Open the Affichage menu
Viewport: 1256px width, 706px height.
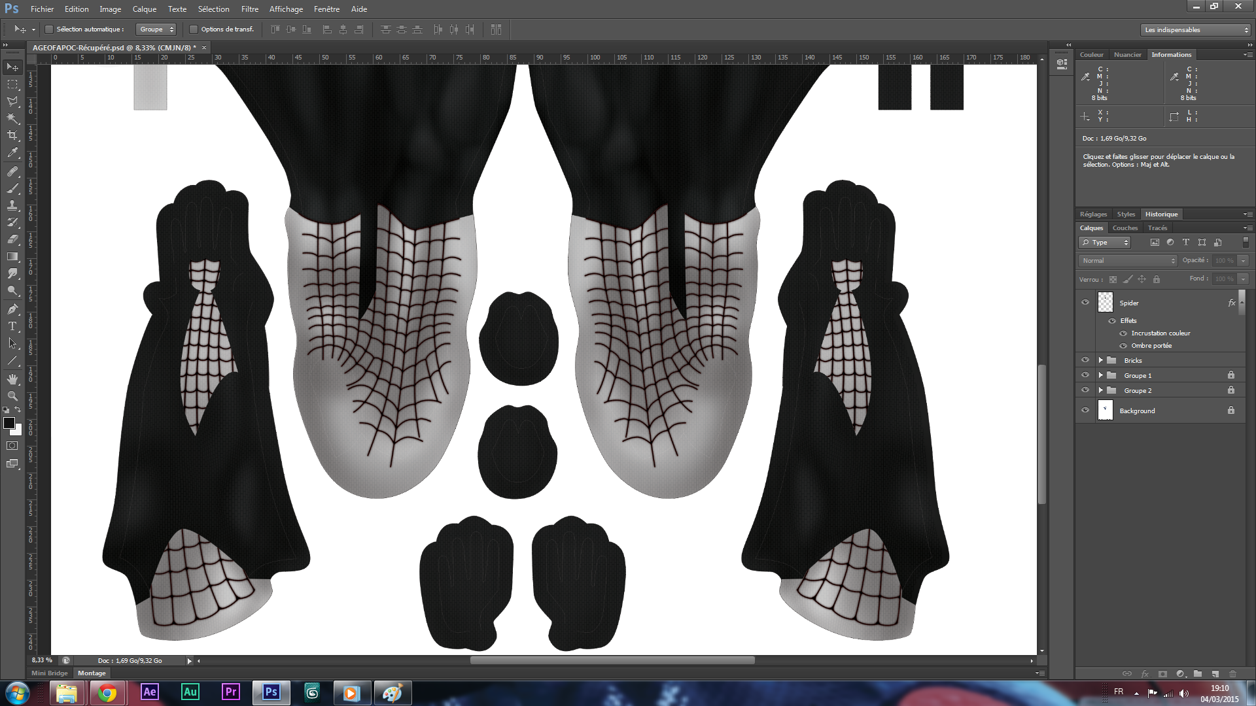(286, 9)
